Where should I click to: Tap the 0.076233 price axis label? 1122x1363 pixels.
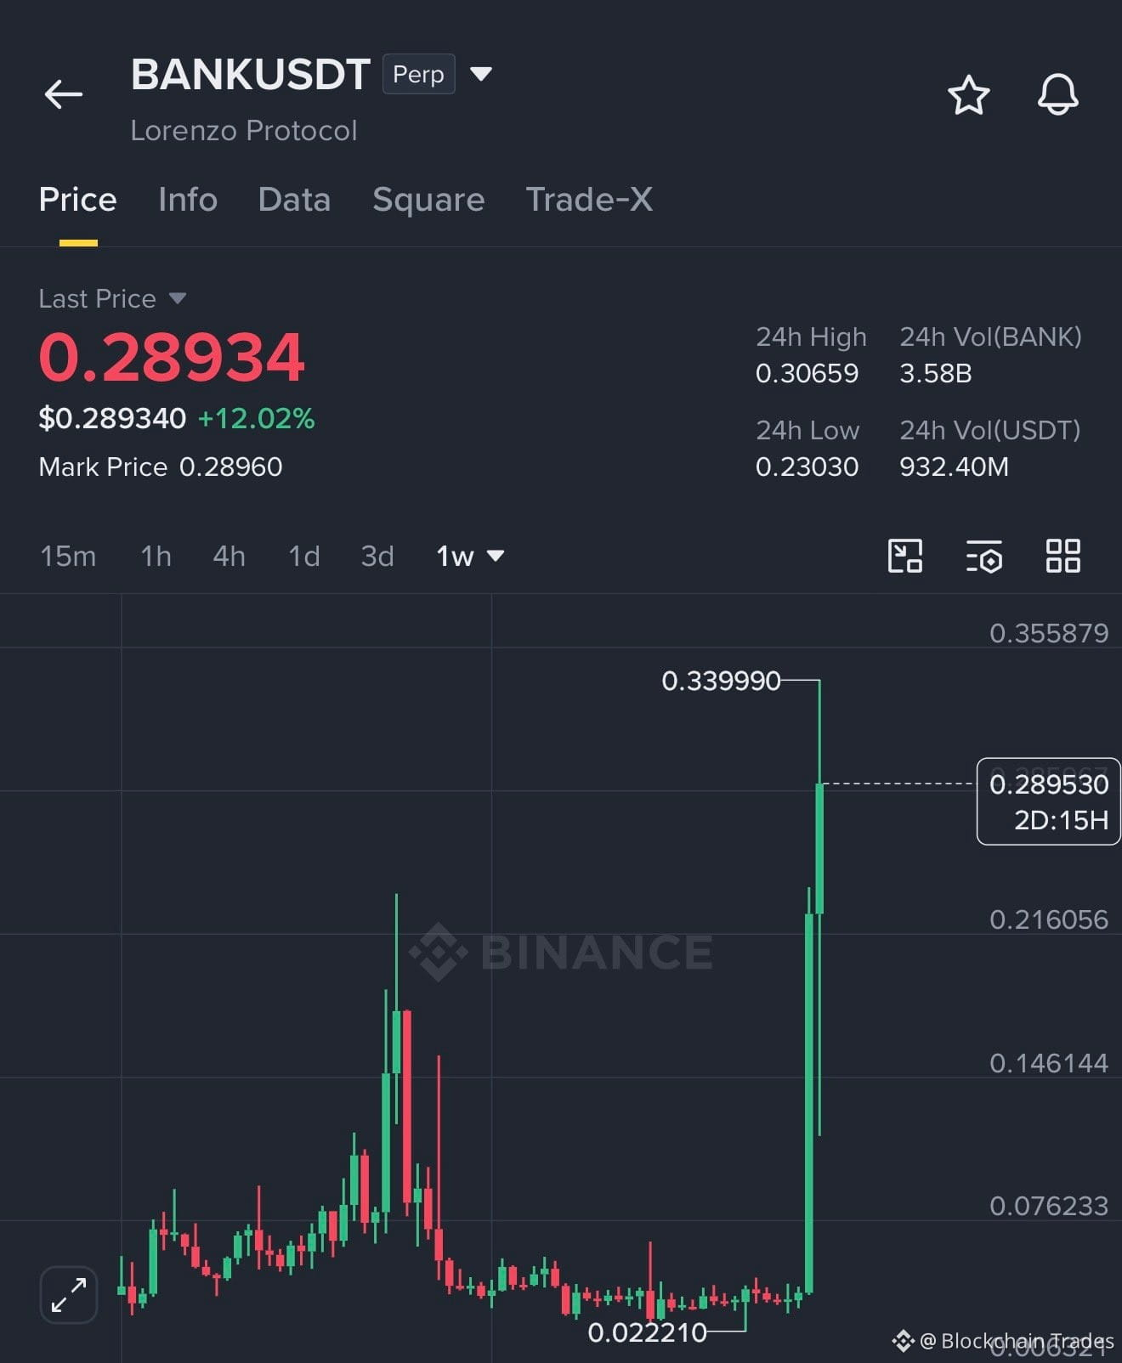point(1049,1206)
